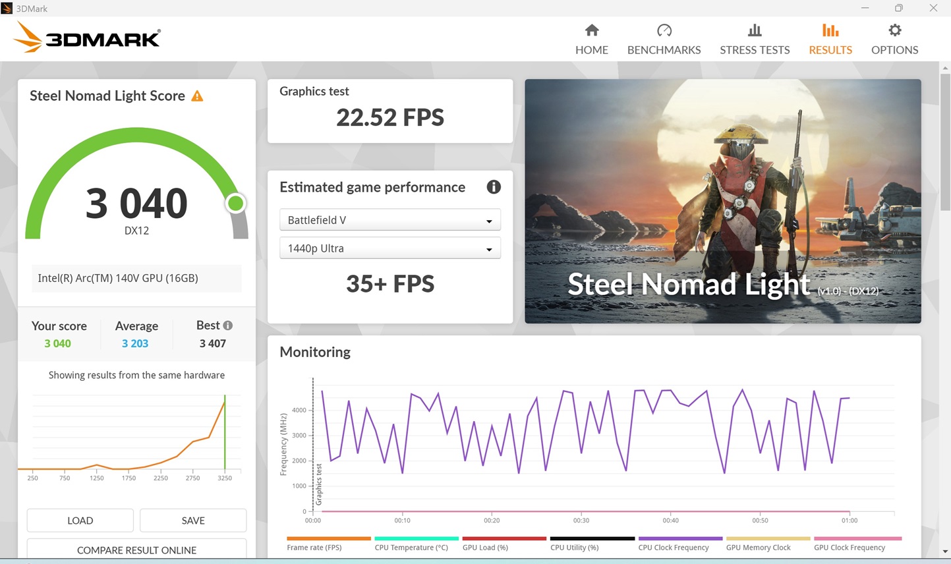Click the score warning triangle icon
The width and height of the screenshot is (951, 564).
tap(197, 96)
